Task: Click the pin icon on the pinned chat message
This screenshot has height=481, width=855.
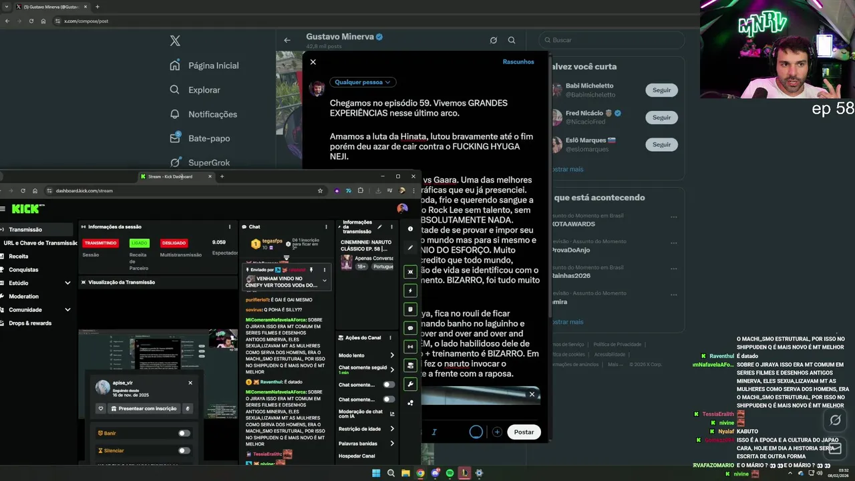Action: coord(311,270)
